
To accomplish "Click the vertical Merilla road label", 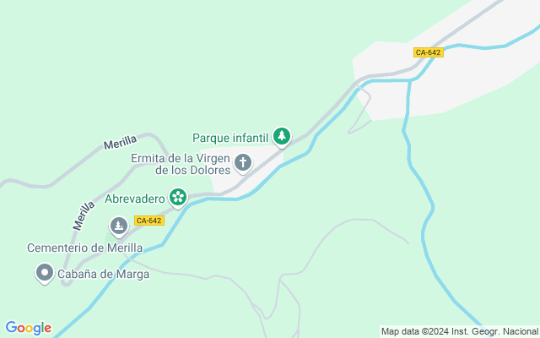I will [x=84, y=216].
